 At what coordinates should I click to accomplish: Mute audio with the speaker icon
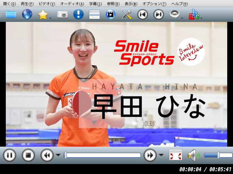tap(193, 155)
